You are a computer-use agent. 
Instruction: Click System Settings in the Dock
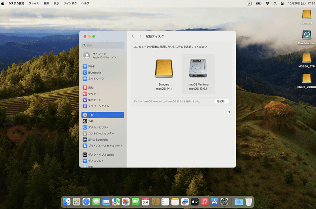pos(224,201)
